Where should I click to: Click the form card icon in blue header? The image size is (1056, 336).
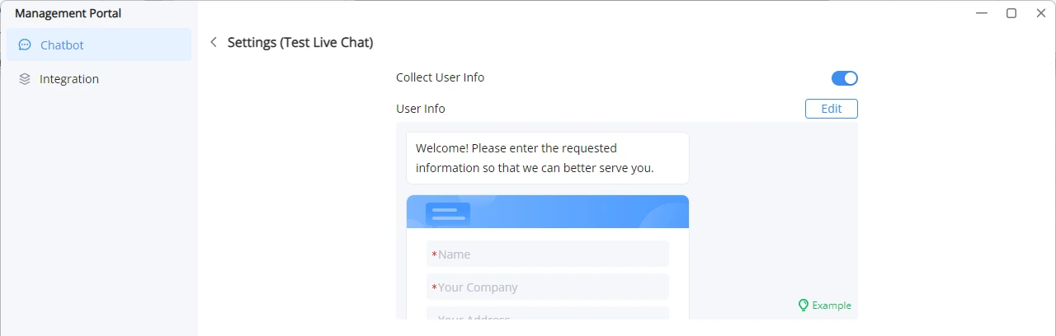(x=448, y=213)
